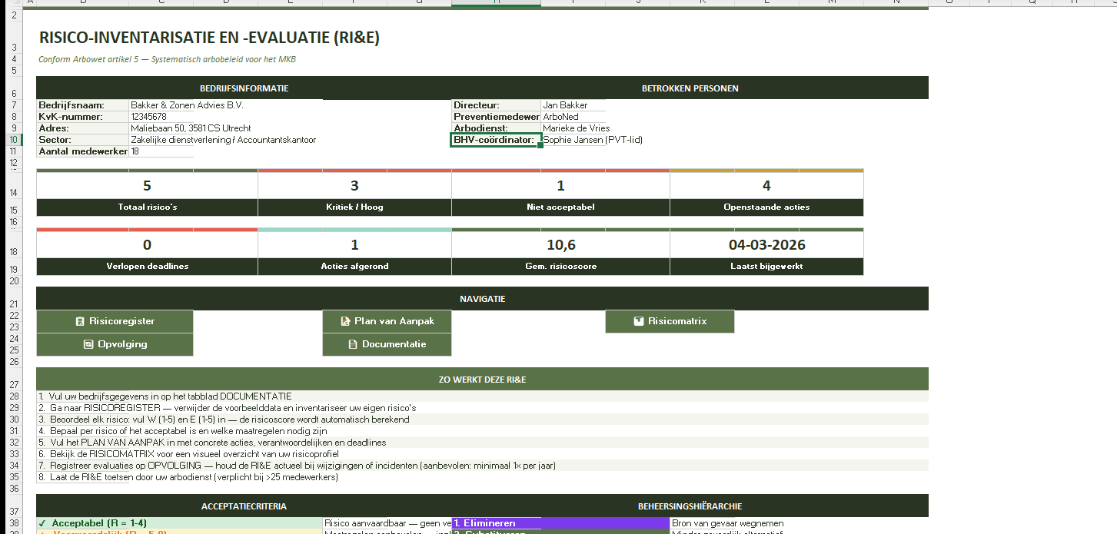The image size is (1117, 534).
Task: Click the 'Totaal risico's' KPI value 5
Action: (147, 185)
